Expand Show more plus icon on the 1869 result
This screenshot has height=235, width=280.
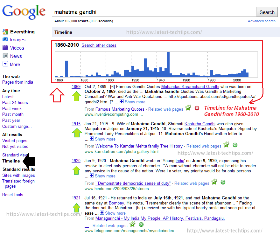pos(122,101)
